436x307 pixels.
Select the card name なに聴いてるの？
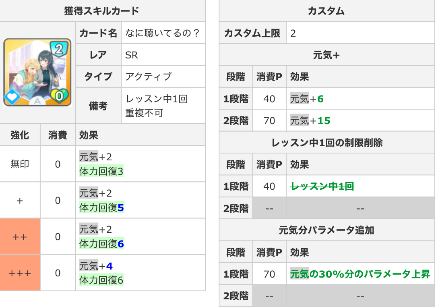point(162,33)
